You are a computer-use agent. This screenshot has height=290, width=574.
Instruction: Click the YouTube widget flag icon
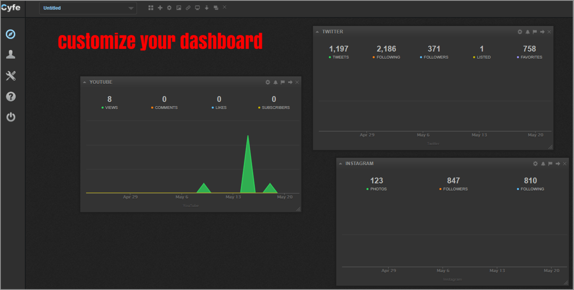pos(283,82)
